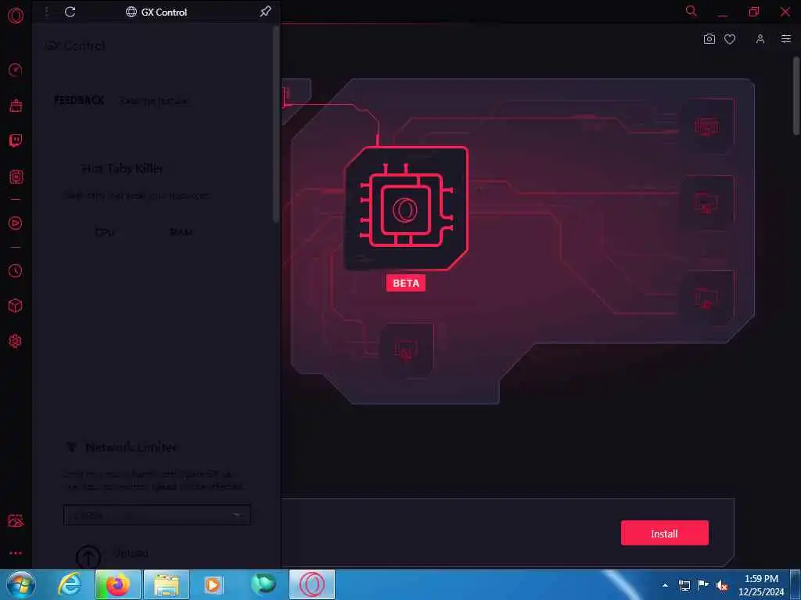Click the globe icon beside GX Control title
This screenshot has height=600, width=801.
(x=131, y=12)
